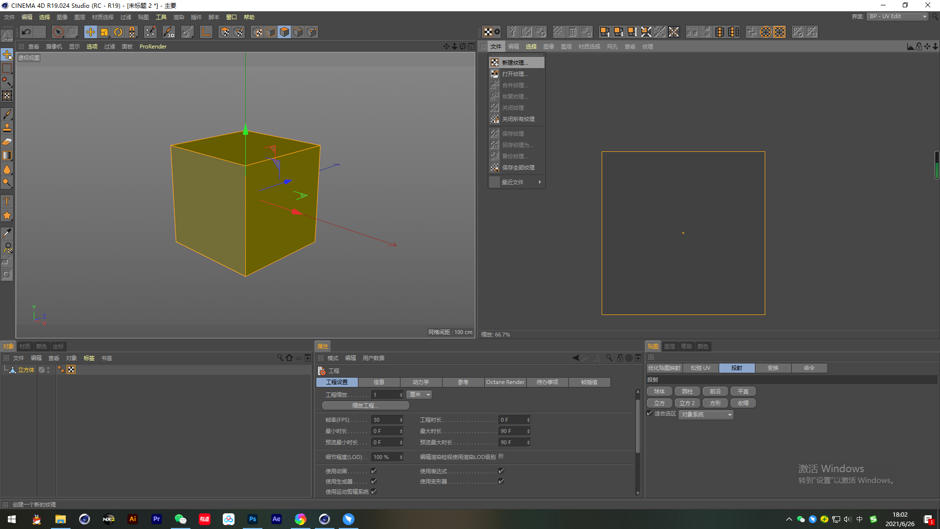Screen dimensions: 940x529
Task: Click the 立方 projection button
Action: [659, 403]
